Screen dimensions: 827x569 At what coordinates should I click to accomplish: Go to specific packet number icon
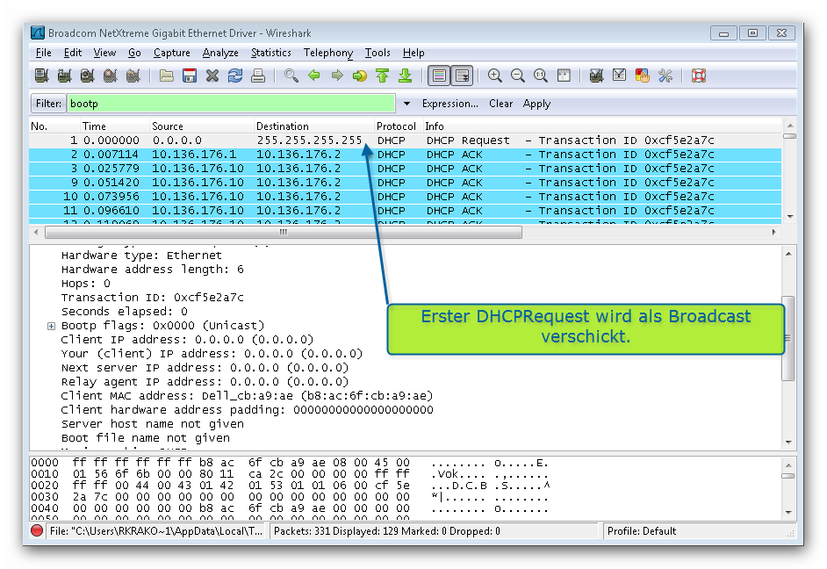tap(360, 76)
